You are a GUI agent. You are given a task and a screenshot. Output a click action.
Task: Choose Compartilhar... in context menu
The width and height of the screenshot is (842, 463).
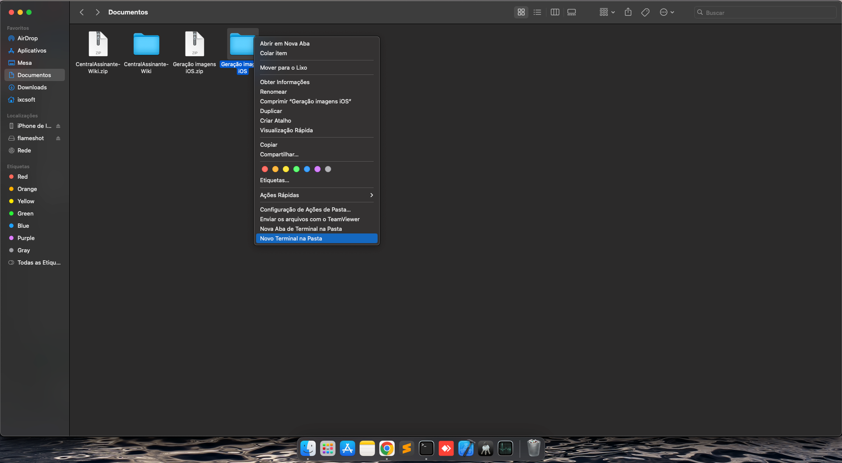click(316, 155)
